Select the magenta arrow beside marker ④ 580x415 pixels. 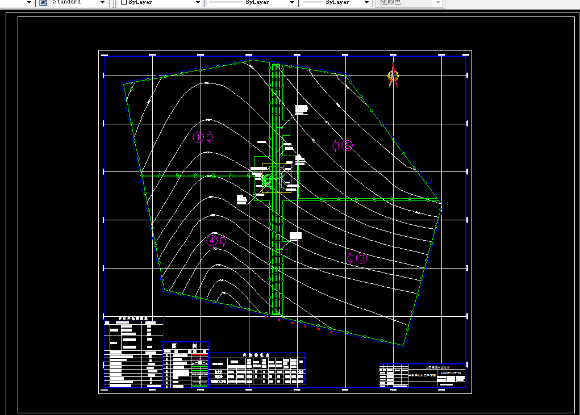pos(223,241)
